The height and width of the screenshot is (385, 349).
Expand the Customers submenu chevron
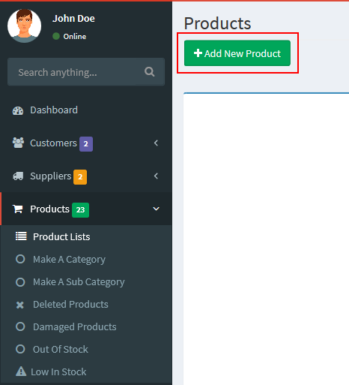click(x=156, y=143)
